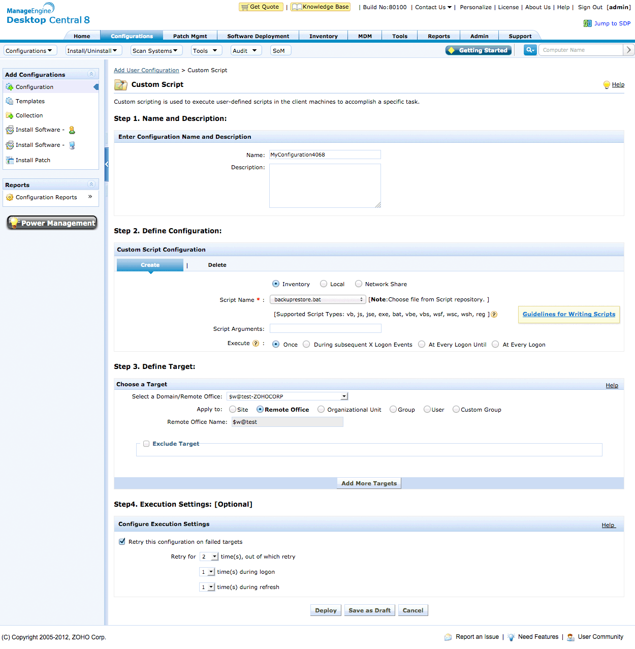Go to the Home tab
The width and height of the screenshot is (635, 649).
click(x=82, y=36)
